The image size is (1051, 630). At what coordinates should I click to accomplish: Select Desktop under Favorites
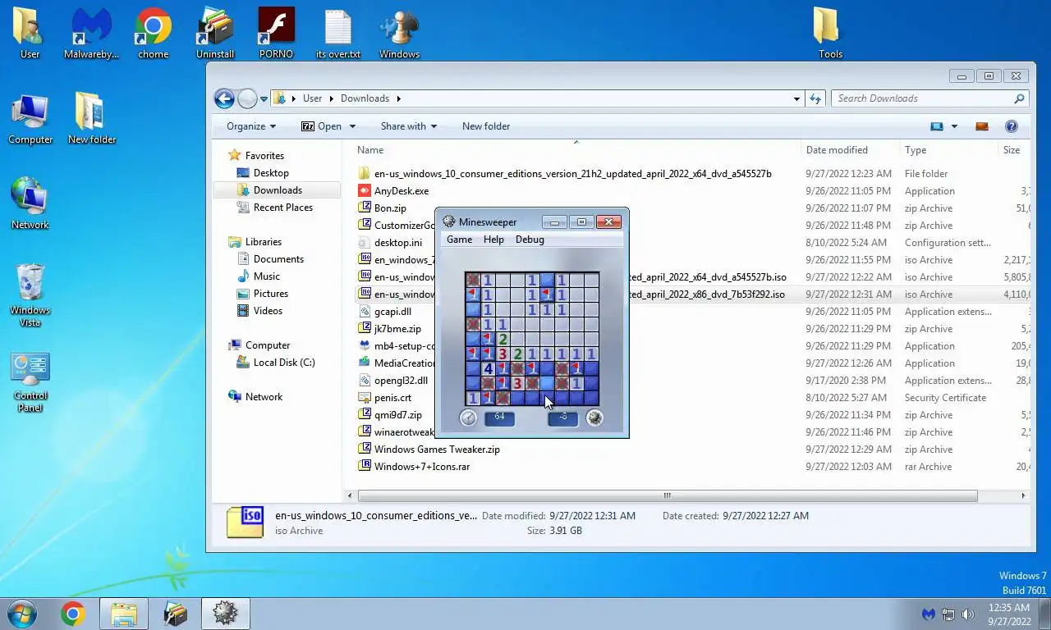[271, 173]
